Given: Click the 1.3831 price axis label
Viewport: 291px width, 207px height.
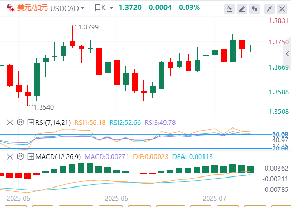Looking at the screenshot, I should (279, 21).
